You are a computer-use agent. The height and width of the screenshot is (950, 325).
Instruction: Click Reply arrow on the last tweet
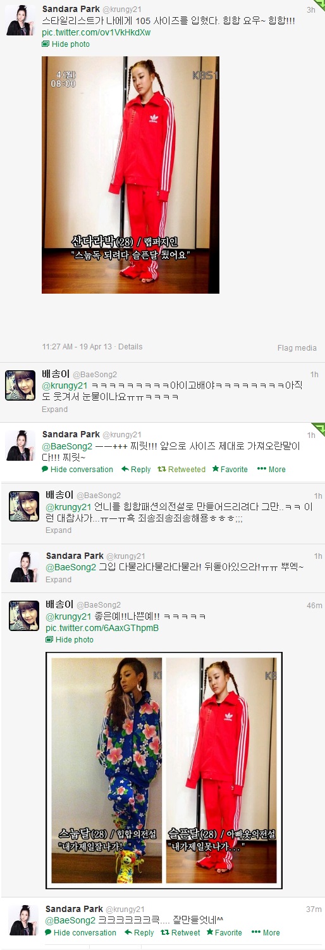coord(128,932)
